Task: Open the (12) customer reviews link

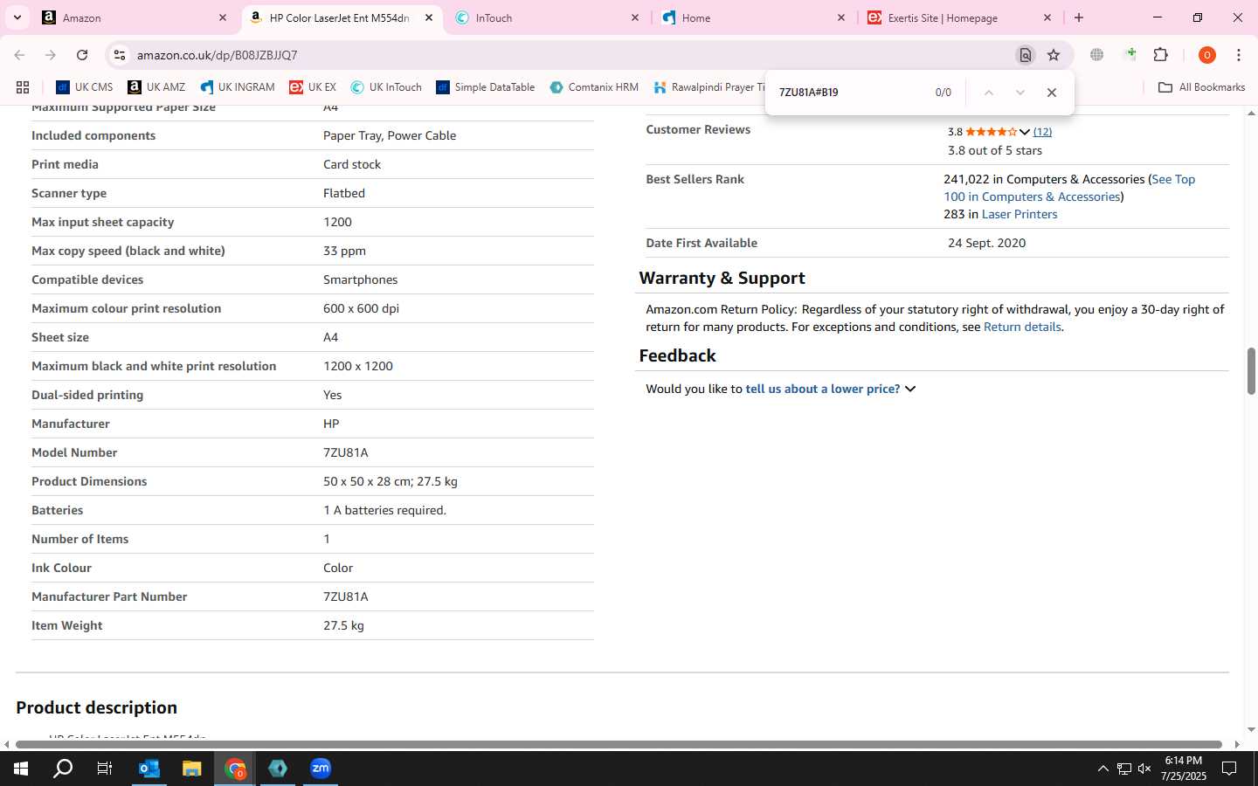Action: point(1042,132)
